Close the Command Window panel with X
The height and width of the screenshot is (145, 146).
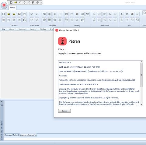coord(2,102)
